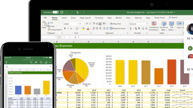Open the font size 11 dropdown
The height and width of the screenshot is (108, 193).
click(x=84, y=24)
